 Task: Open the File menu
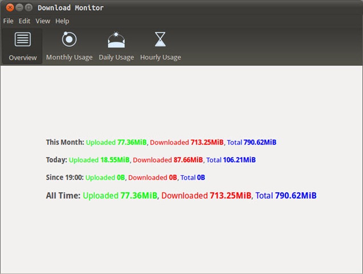(9, 21)
